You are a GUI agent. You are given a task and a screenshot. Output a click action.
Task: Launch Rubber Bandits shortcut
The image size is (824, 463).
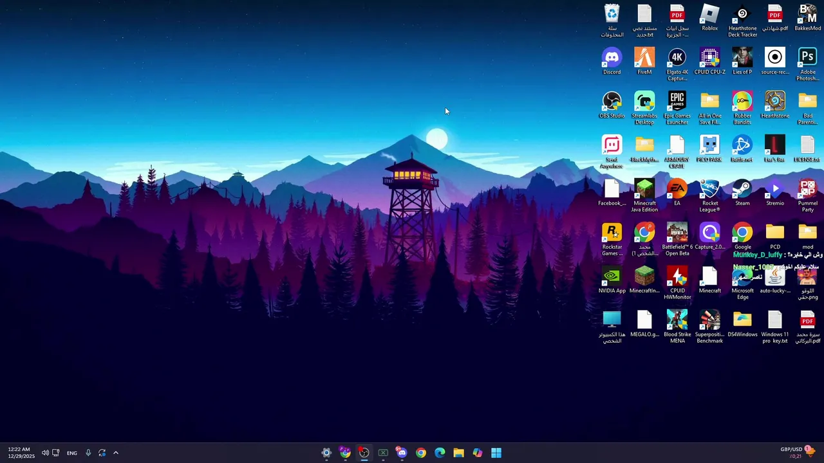(742, 108)
